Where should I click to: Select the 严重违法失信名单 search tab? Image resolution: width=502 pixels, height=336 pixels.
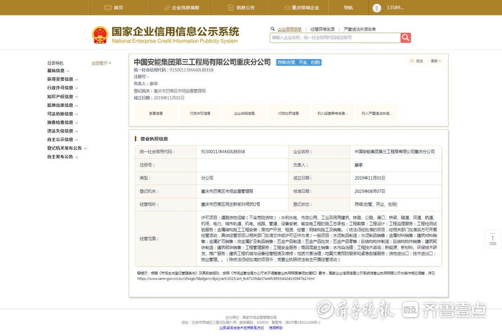tap(359, 29)
